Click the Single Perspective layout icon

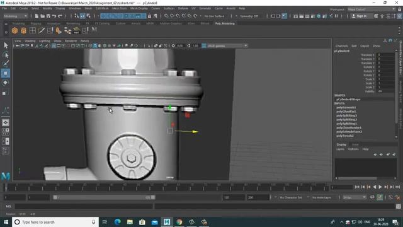click(x=6, y=122)
